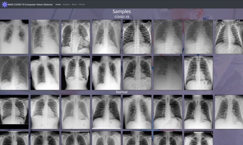Open the COVID-19 X-ray labeled AP ORTO
243x145 pixels.
pyautogui.click(x=137, y=37)
